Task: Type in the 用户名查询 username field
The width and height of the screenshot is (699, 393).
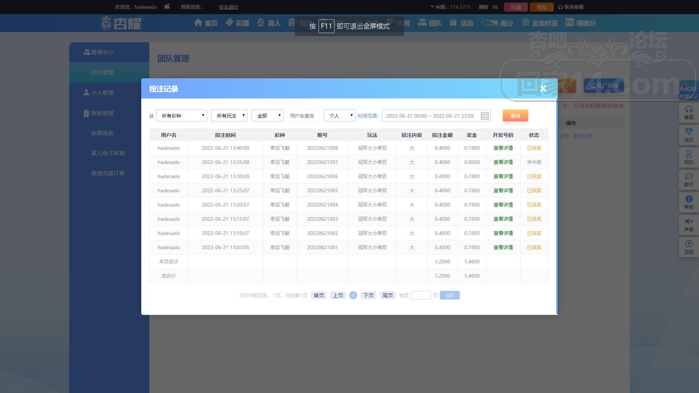Action: pyautogui.click(x=303, y=116)
